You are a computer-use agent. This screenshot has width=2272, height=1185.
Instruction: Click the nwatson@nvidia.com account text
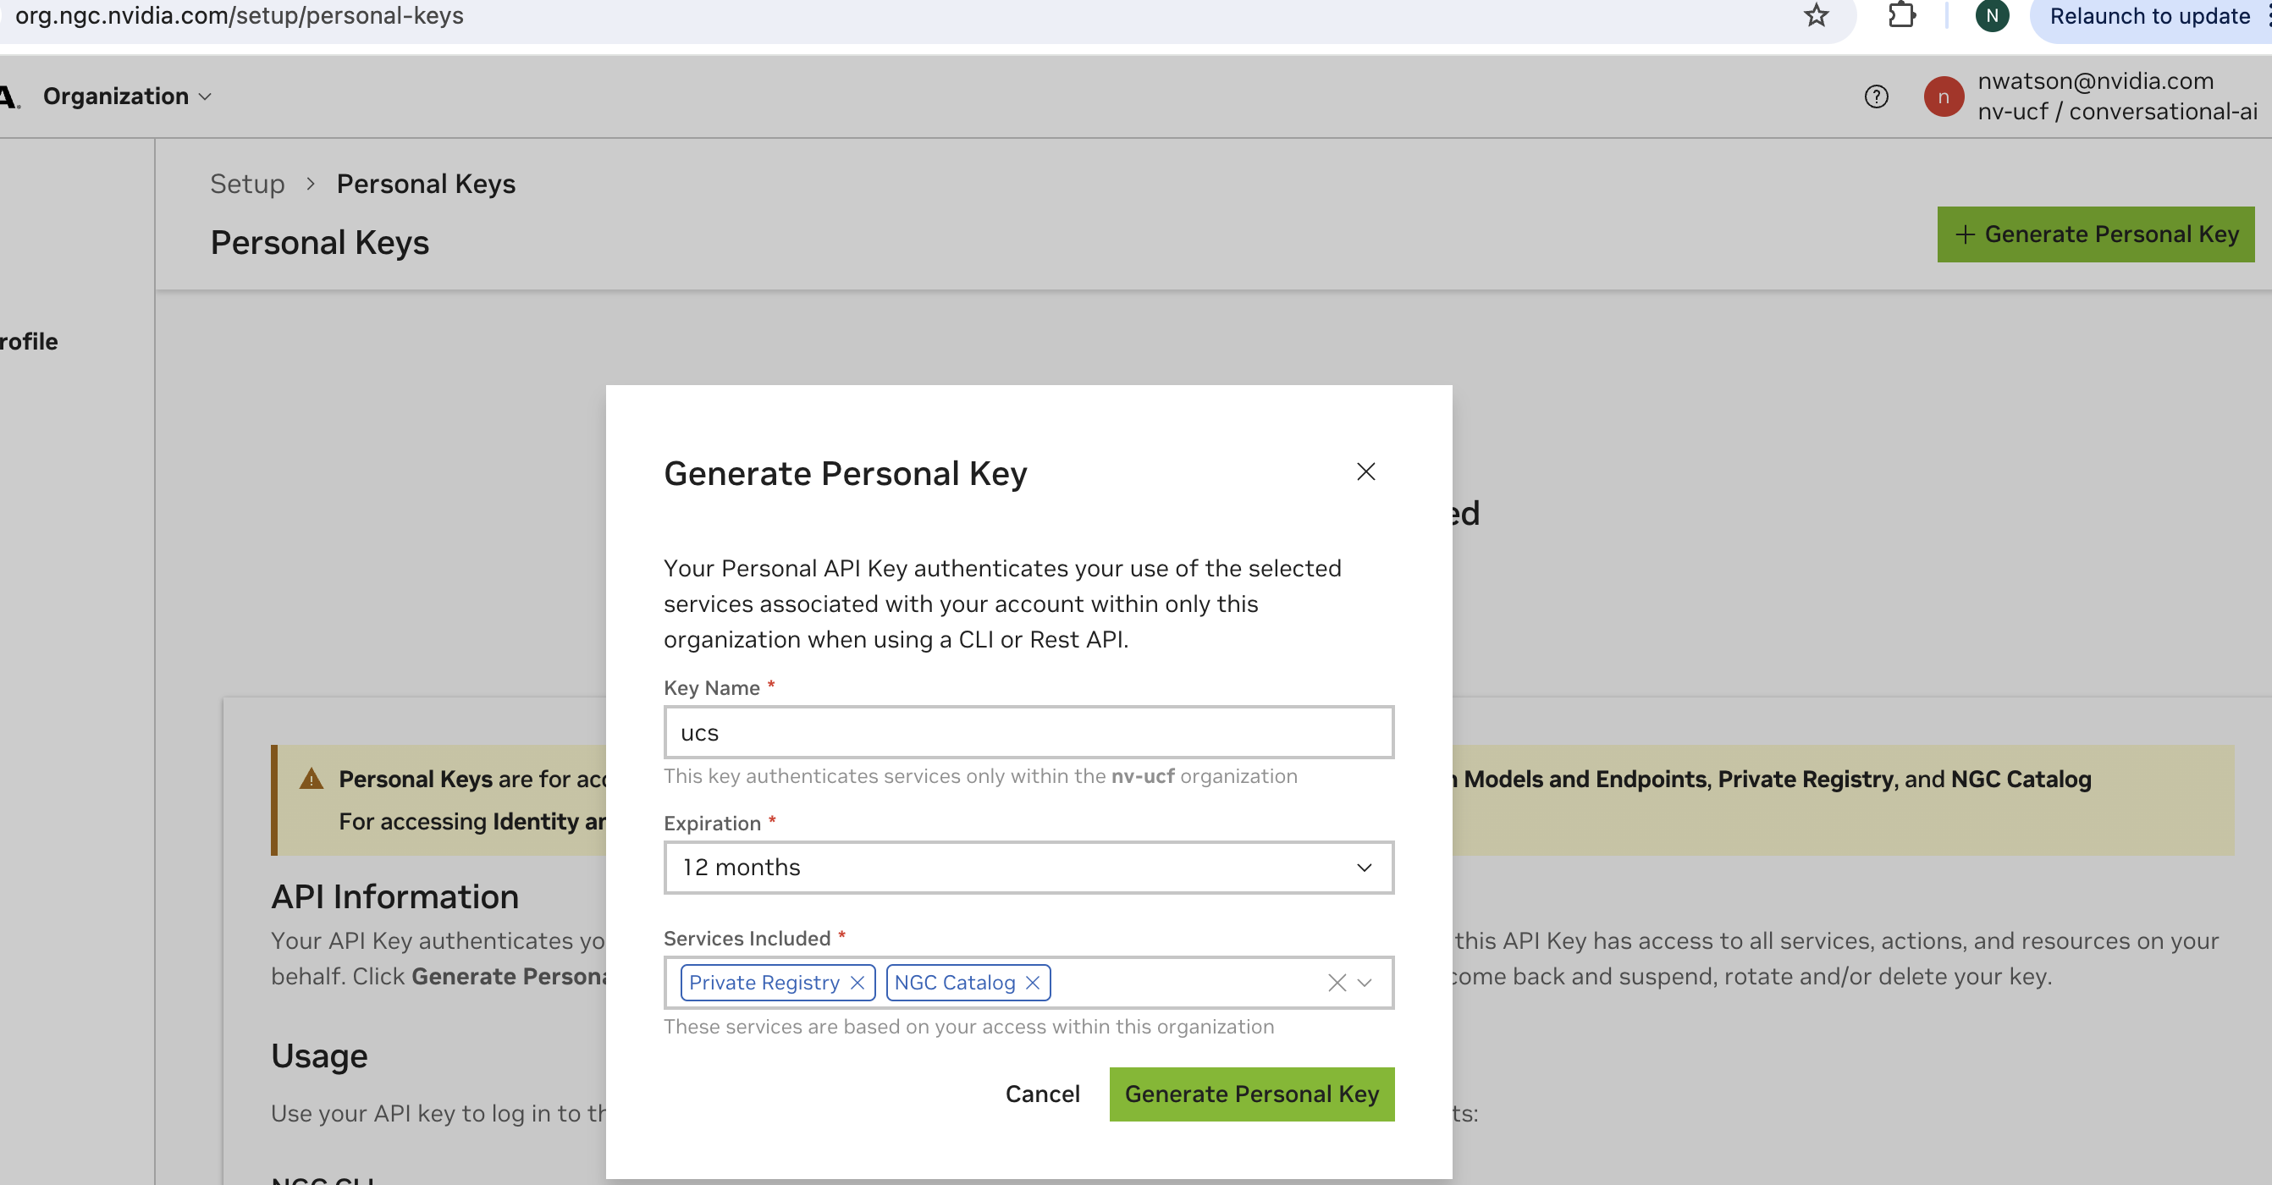tap(2095, 80)
